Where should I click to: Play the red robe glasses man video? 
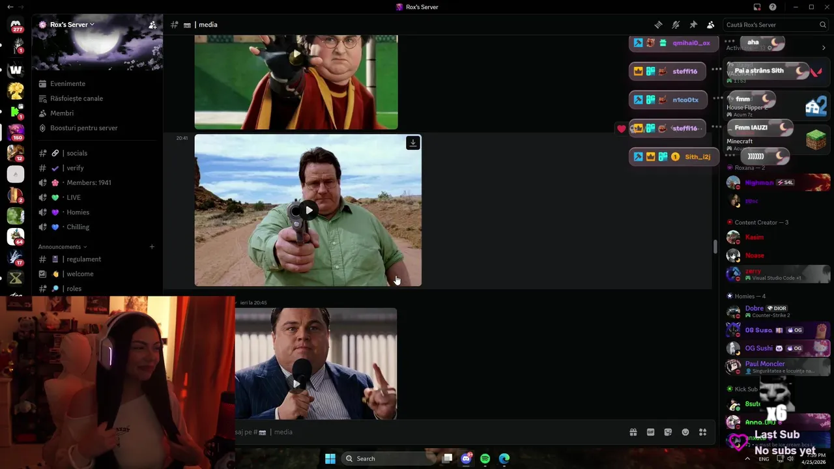(296, 55)
